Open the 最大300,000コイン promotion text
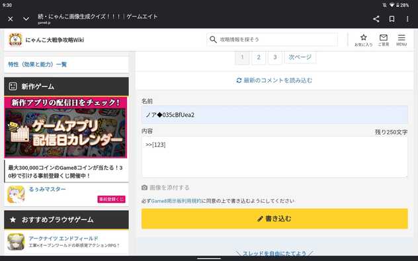This screenshot has width=418, height=261. tap(65, 172)
